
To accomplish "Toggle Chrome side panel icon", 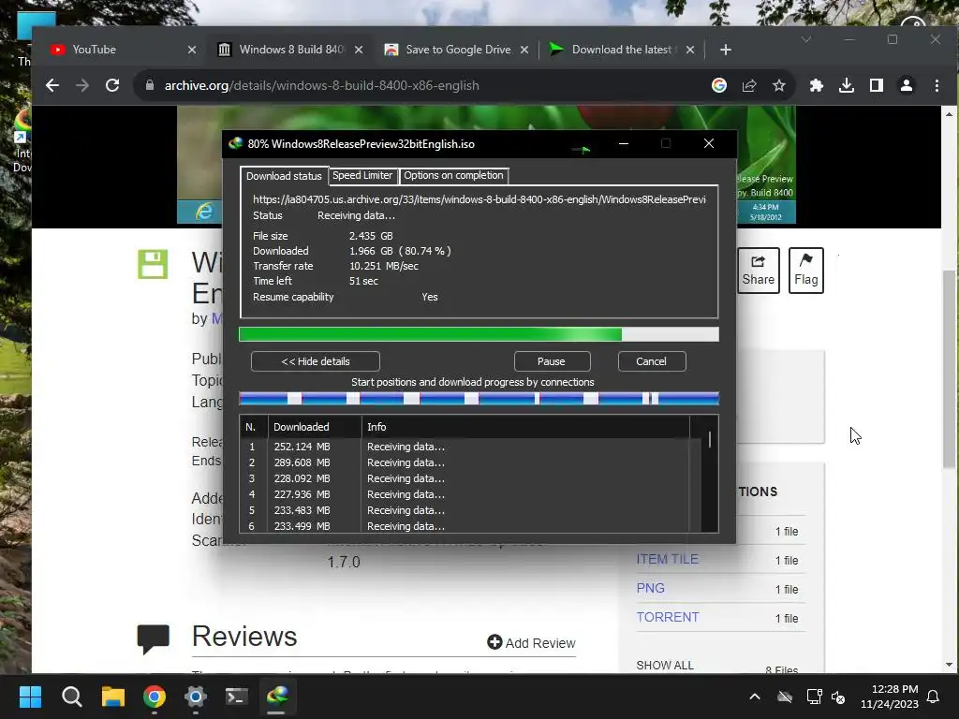I will [877, 85].
